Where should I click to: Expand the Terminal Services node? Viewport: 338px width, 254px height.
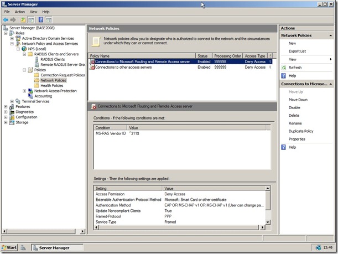point(12,102)
